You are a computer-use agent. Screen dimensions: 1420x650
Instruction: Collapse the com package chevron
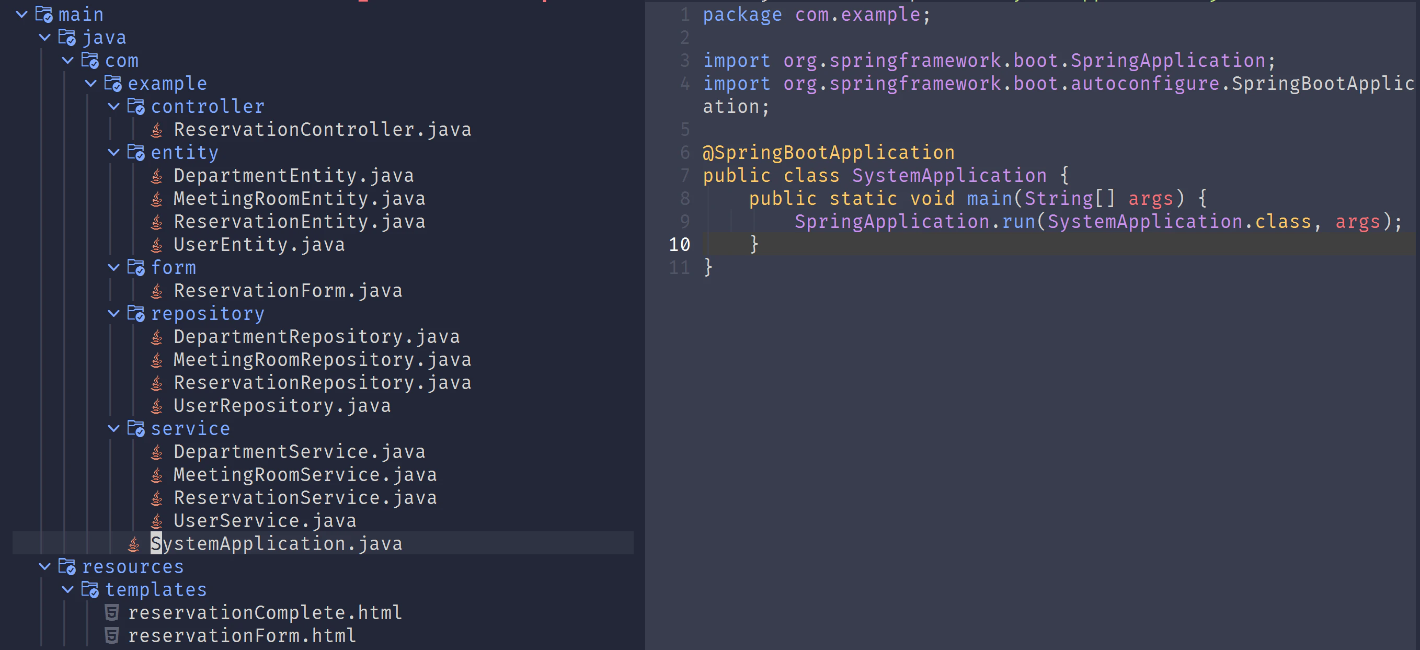tap(68, 61)
